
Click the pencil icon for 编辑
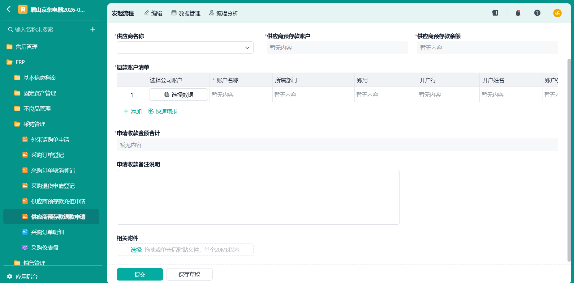[147, 13]
